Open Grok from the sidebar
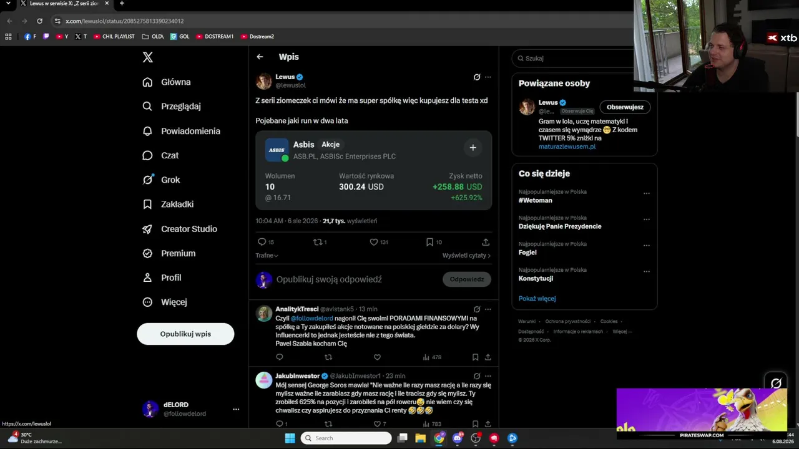799x449 pixels. [x=161, y=180]
